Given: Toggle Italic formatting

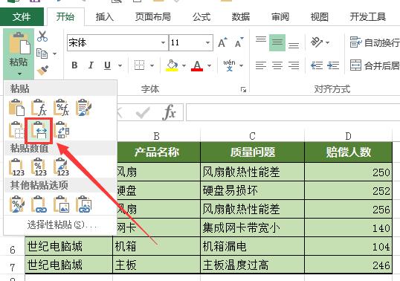Looking at the screenshot, I should pos(91,65).
